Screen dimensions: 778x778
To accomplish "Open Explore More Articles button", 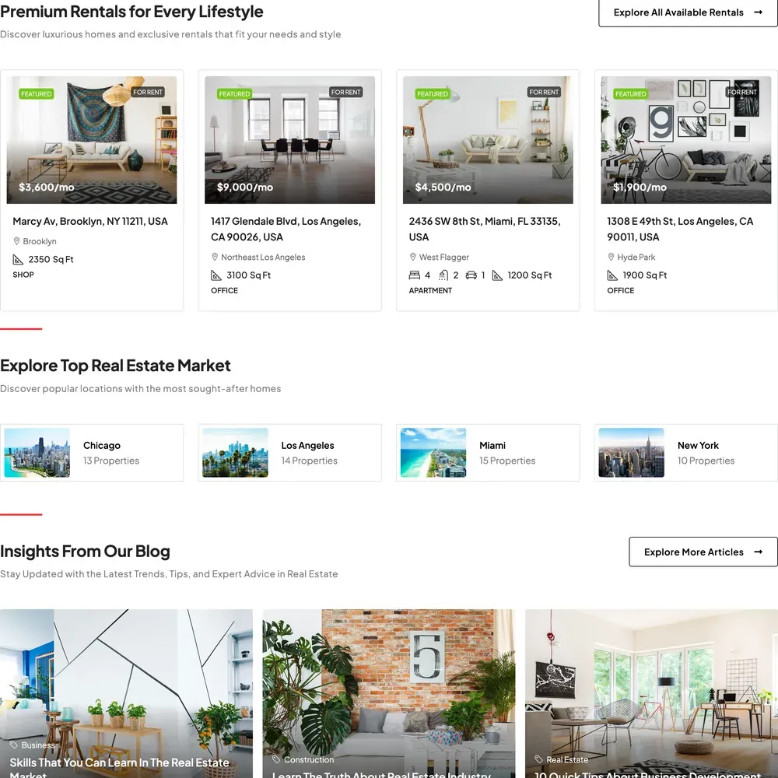I will click(x=703, y=552).
